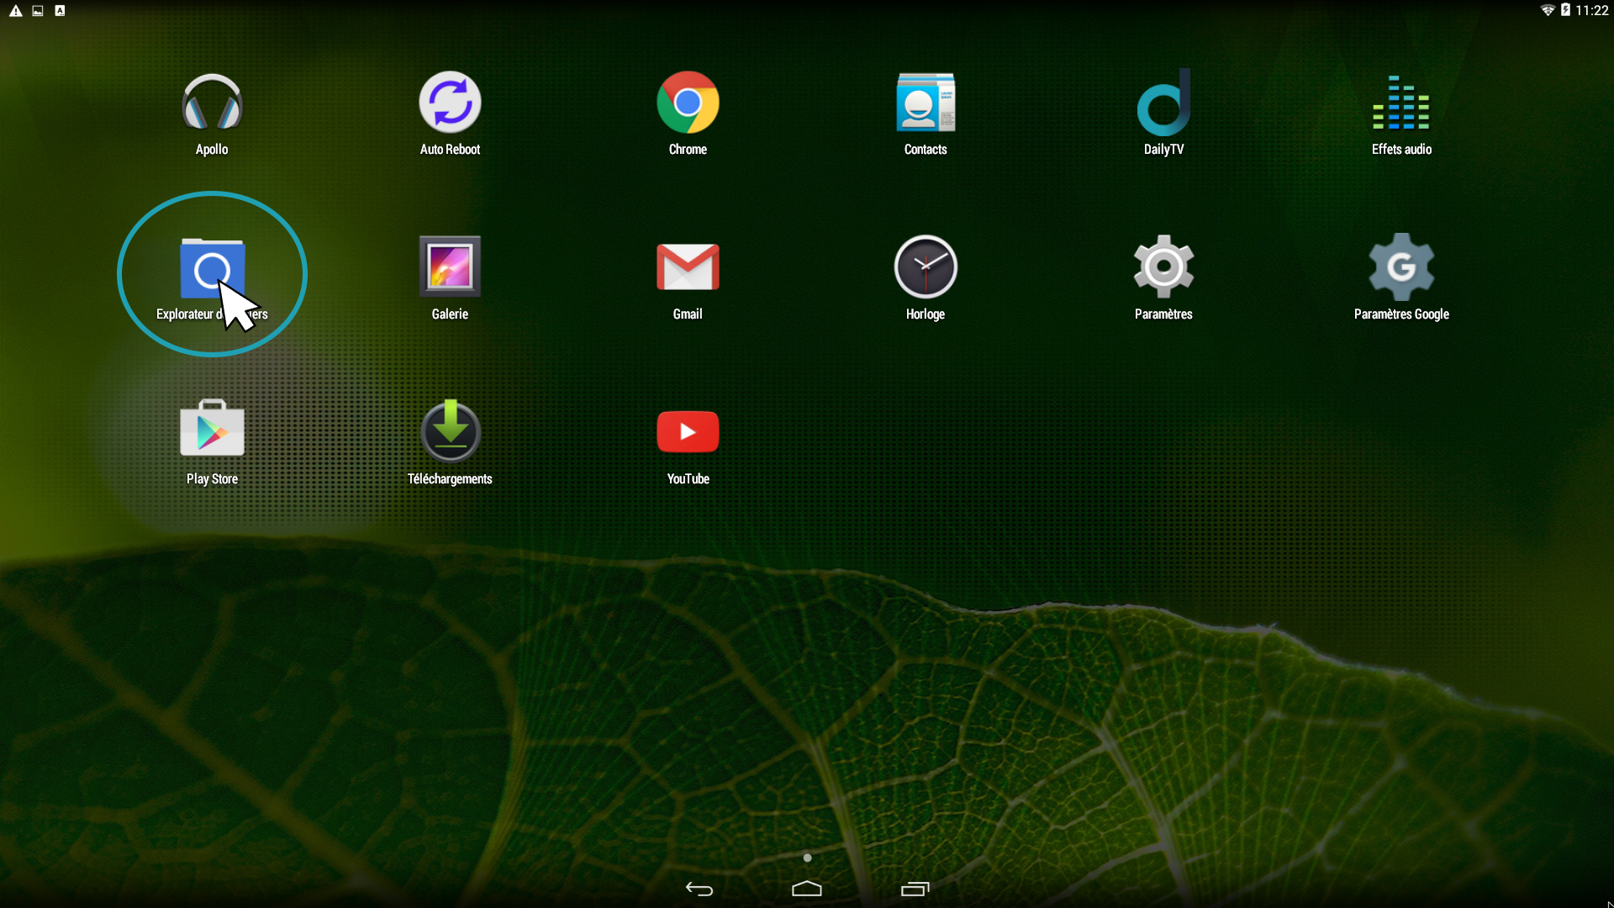Tap the warning notification icon in status bar

[15, 10]
